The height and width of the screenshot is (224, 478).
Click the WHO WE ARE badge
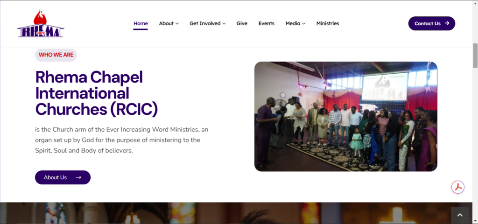pos(56,55)
